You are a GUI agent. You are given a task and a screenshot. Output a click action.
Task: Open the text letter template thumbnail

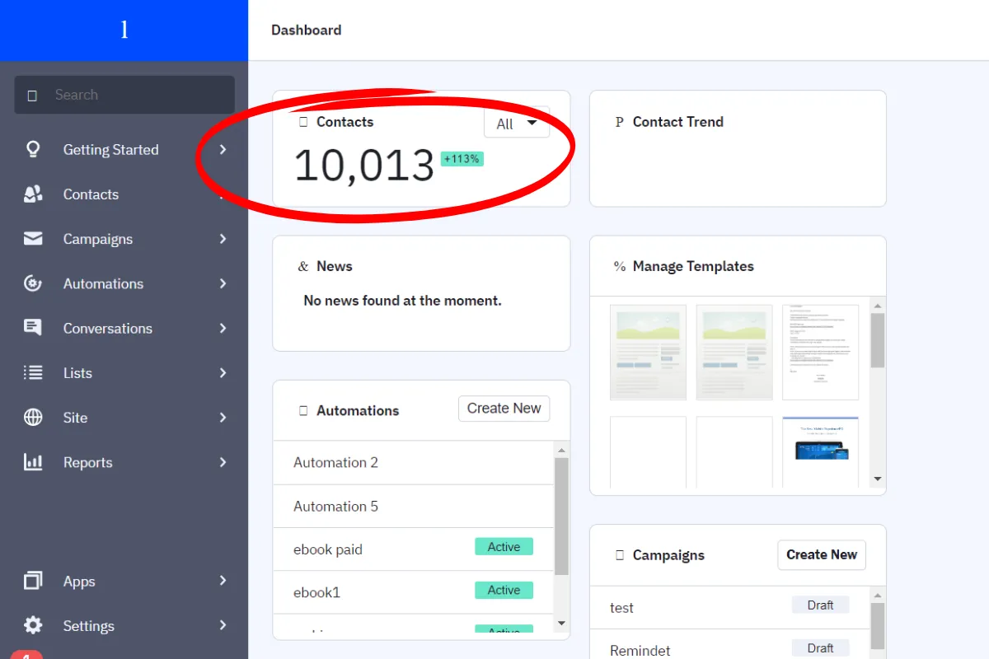tap(820, 353)
